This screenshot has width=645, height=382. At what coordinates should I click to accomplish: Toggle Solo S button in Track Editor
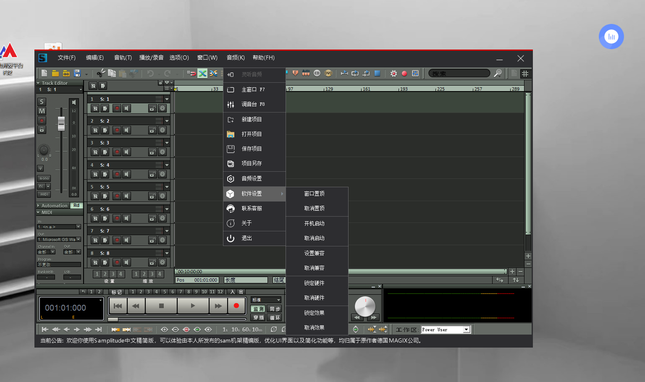(42, 102)
